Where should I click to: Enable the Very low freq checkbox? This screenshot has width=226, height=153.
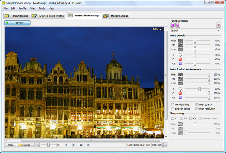[172, 104]
